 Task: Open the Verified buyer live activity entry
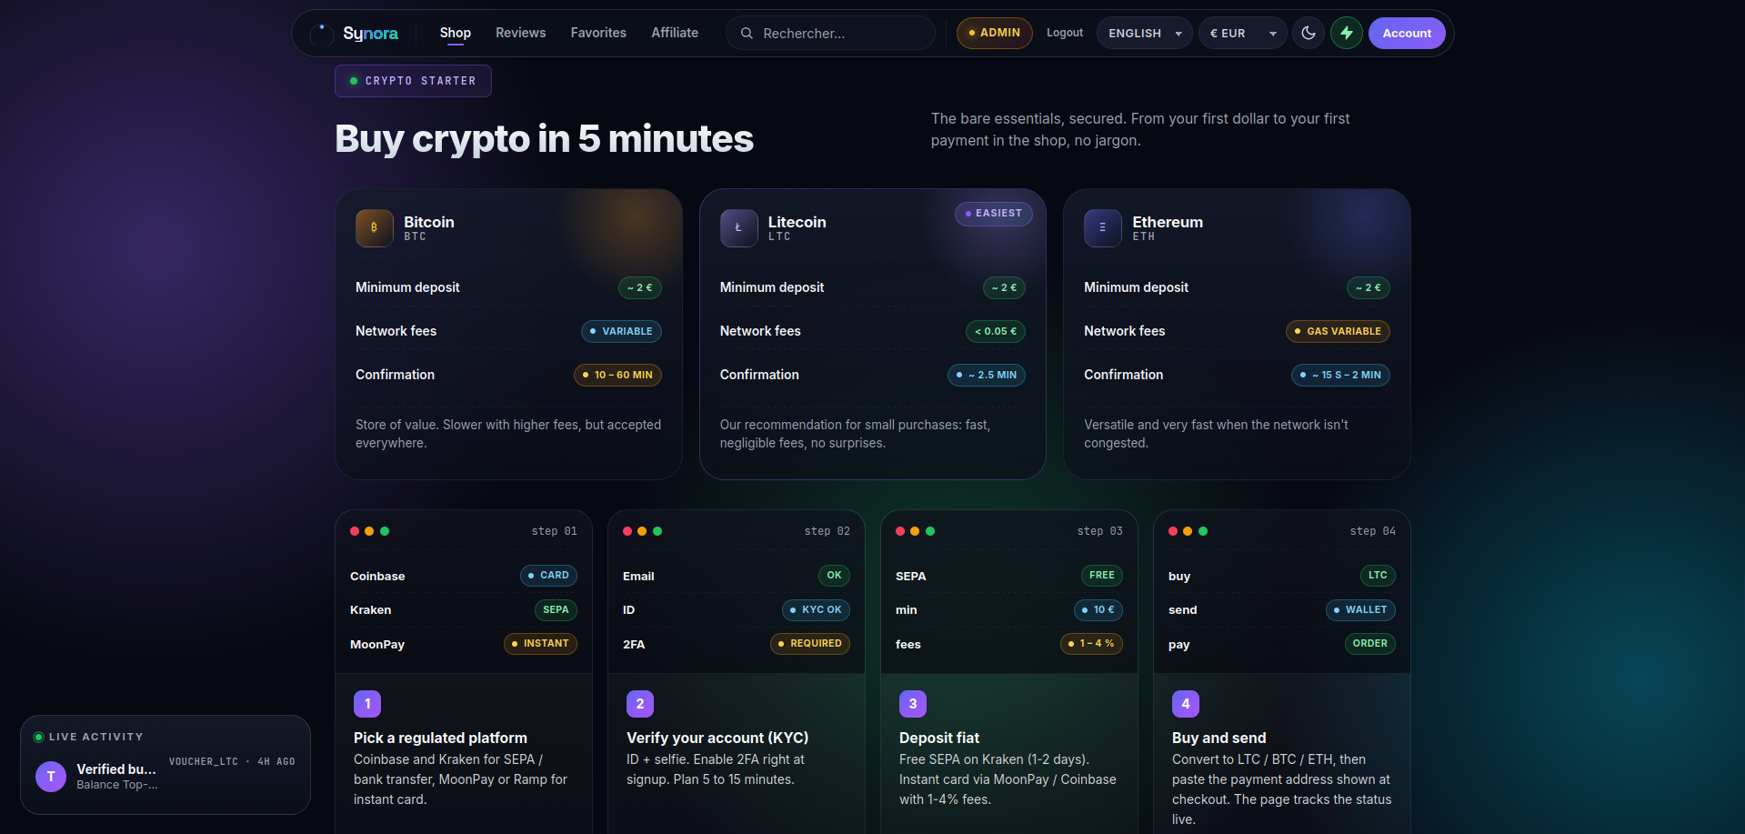(165, 777)
